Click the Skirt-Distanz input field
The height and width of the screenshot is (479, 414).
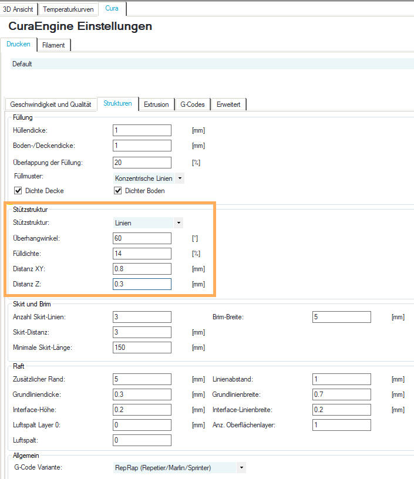(x=142, y=332)
